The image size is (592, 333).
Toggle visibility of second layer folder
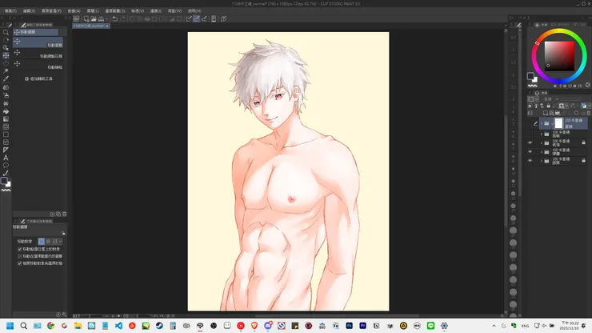(x=530, y=134)
